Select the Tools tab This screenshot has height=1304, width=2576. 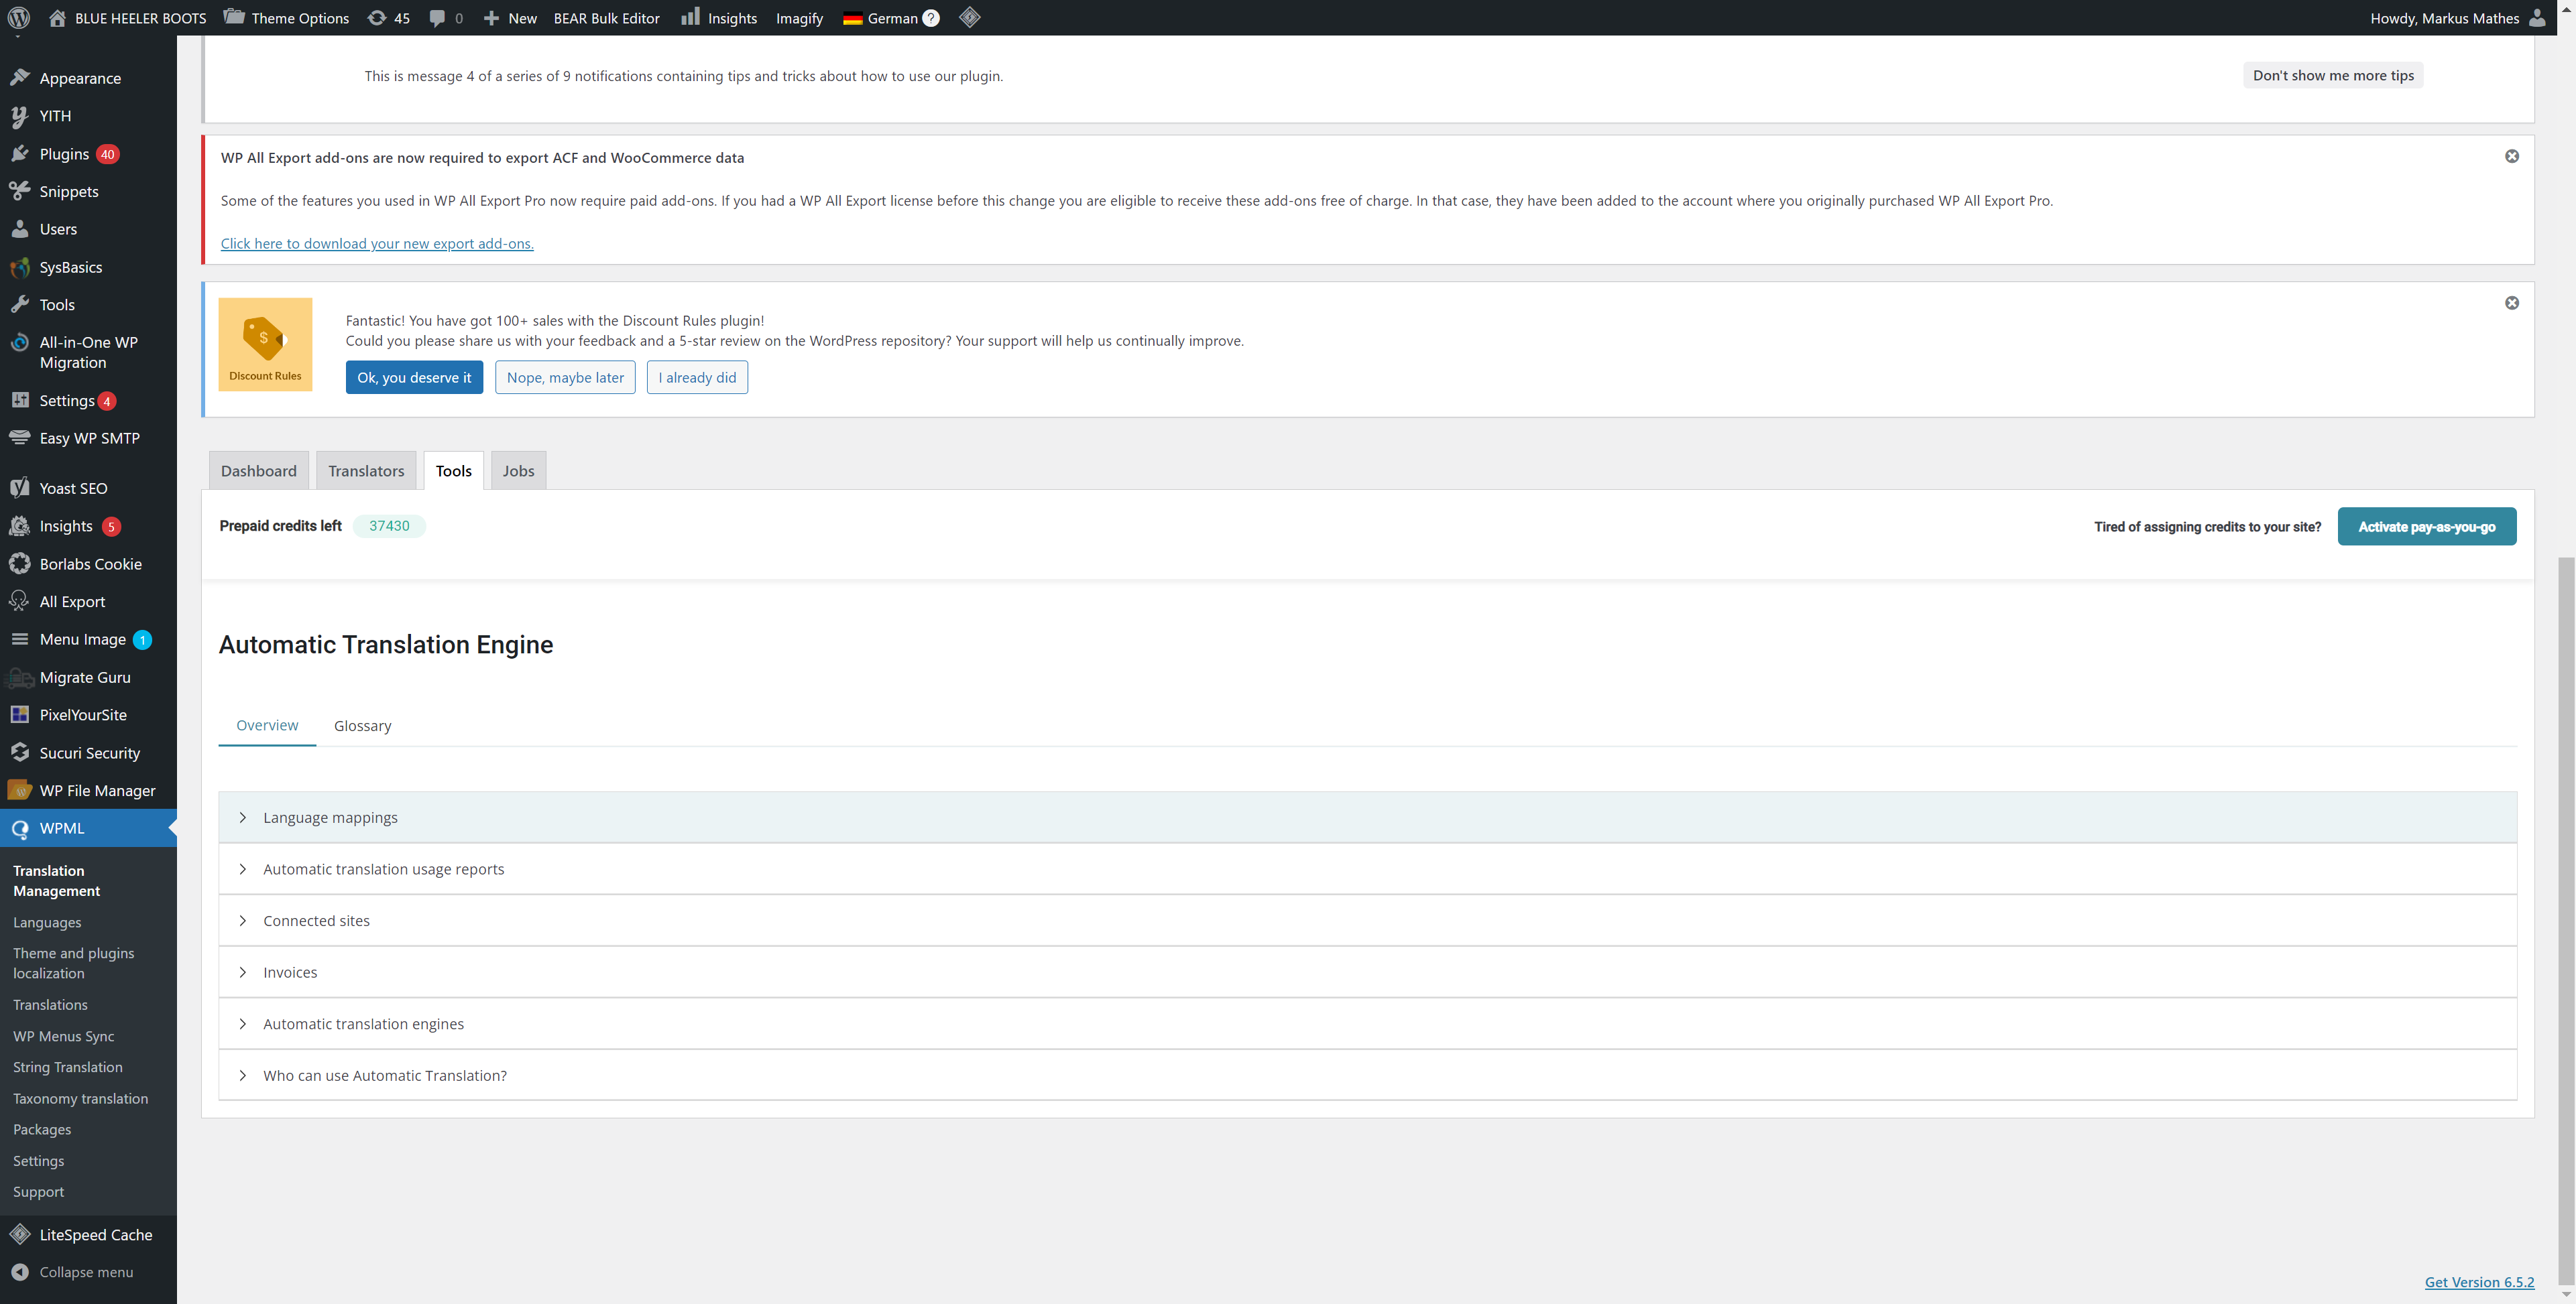tap(454, 470)
